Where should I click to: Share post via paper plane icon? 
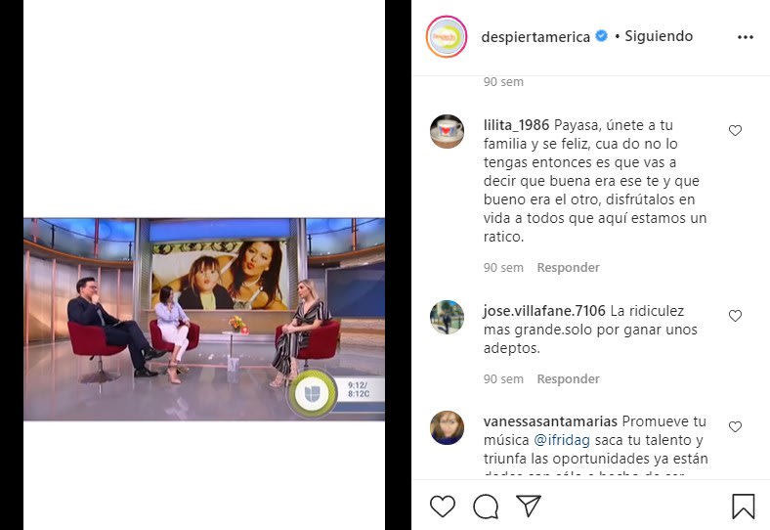pos(529,506)
